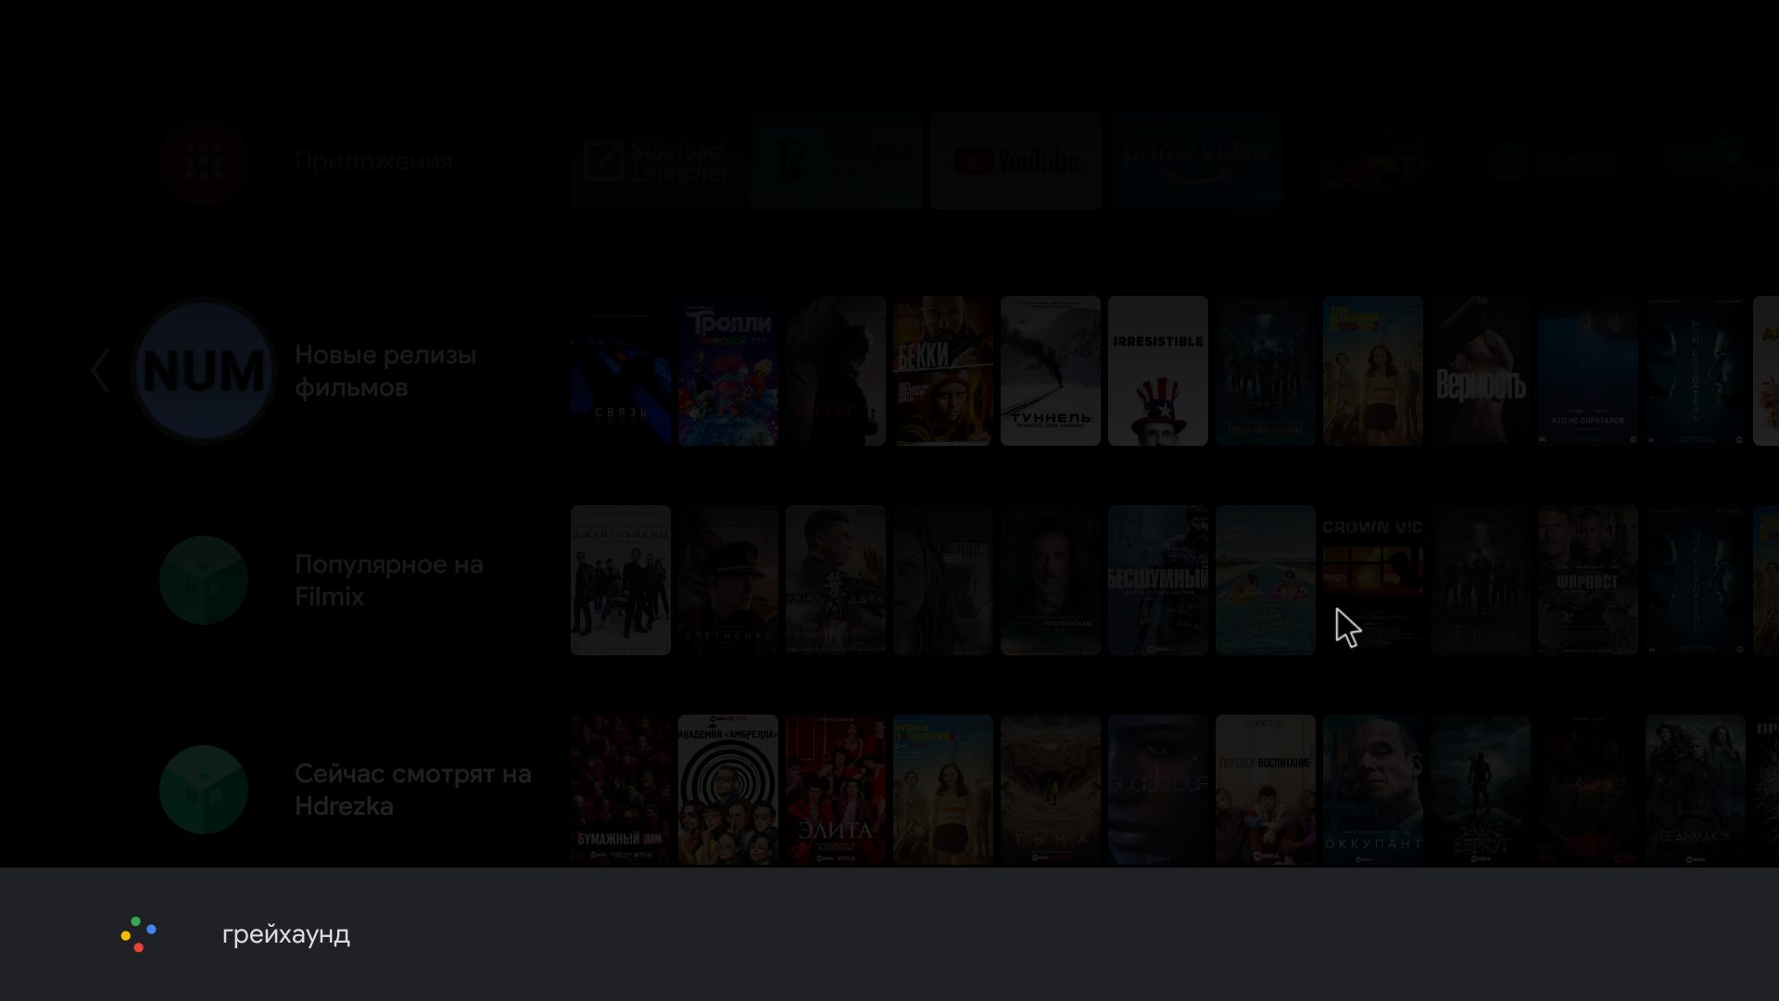The image size is (1779, 1001).
Task: Open the Spotify app tile
Action: pyautogui.click(x=1555, y=161)
